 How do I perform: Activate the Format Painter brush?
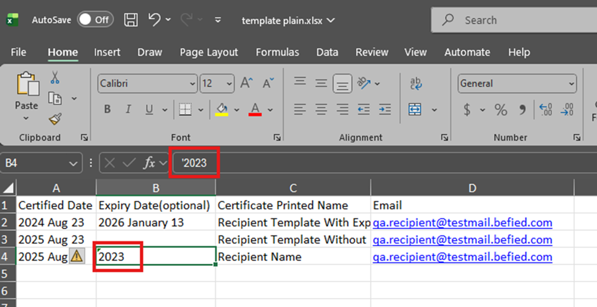pyautogui.click(x=55, y=119)
